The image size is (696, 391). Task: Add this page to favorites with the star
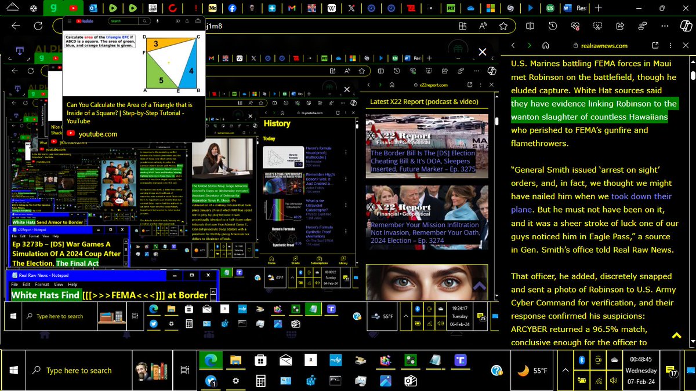[x=503, y=26]
